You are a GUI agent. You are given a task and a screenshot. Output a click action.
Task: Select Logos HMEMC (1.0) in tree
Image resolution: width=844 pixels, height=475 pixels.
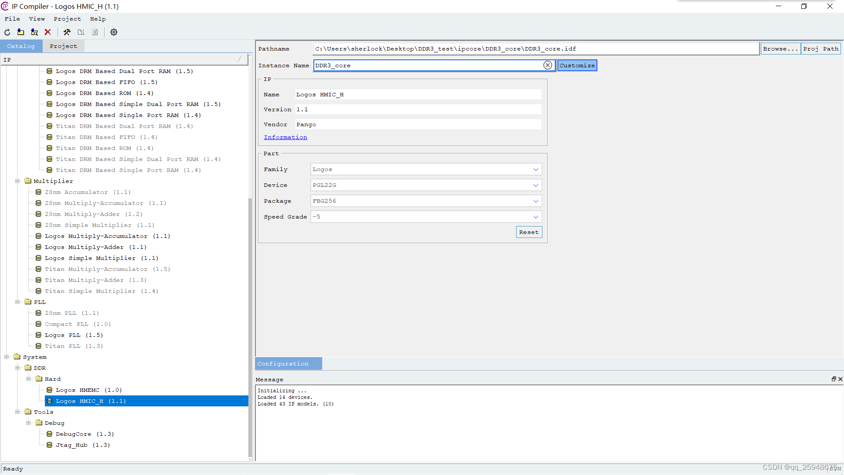88,390
